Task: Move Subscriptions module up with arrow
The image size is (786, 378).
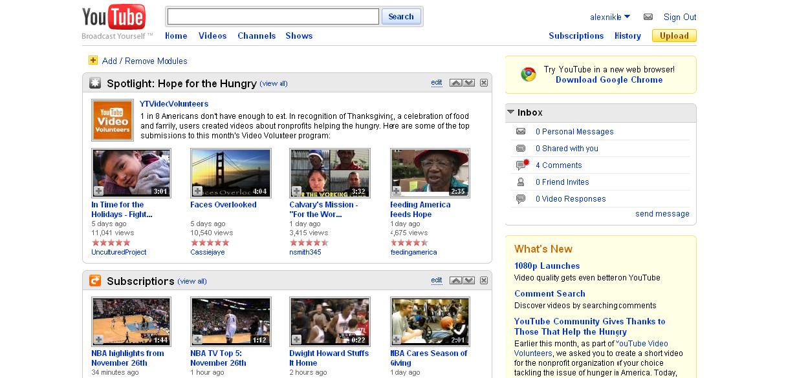Action: point(455,280)
